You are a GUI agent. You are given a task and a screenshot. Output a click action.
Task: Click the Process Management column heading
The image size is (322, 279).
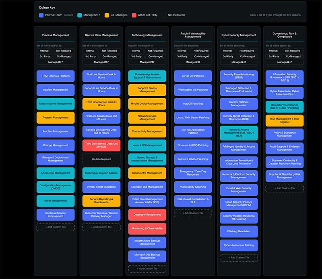(x=56, y=35)
